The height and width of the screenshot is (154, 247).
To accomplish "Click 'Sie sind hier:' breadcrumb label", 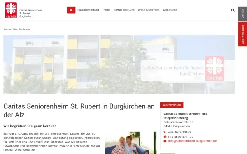I will 11,30.
